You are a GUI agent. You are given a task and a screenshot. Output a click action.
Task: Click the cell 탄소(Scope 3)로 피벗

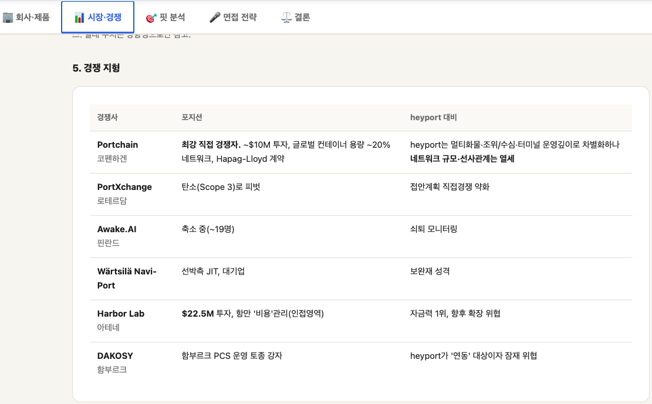tap(221, 187)
